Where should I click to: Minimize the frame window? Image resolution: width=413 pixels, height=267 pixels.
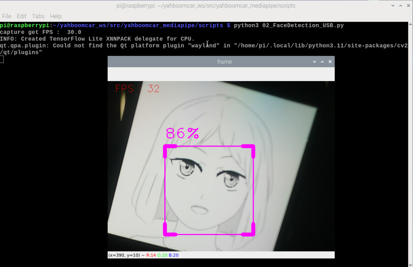tap(314, 62)
